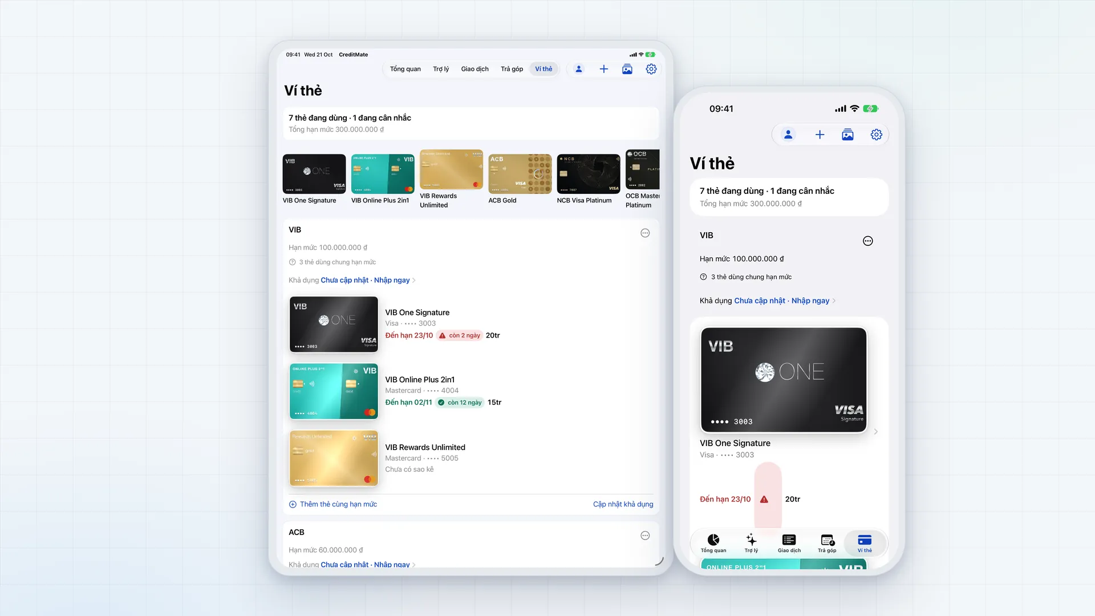Screen dimensions: 1095x616
Task: Open the settings gear in tablet toolbar
Action: tap(651, 69)
